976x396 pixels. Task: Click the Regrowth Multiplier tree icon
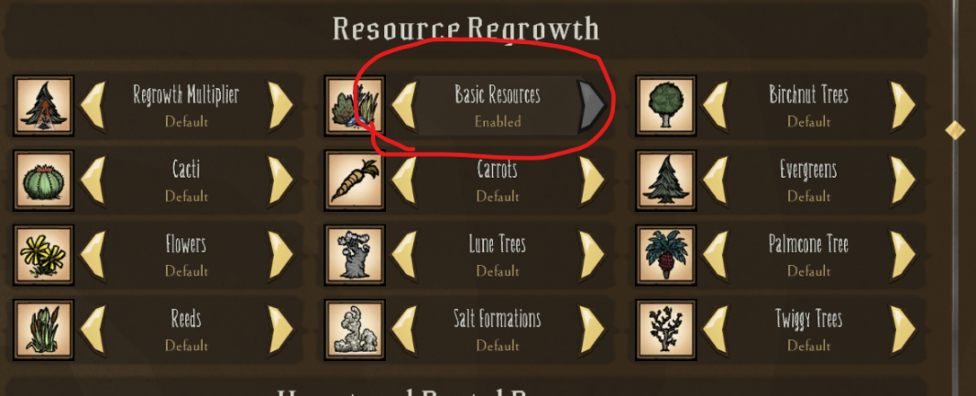(x=44, y=105)
